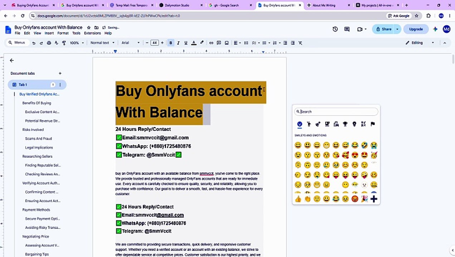The width and height of the screenshot is (455, 257).
Task: Click the emoji picker Search field
Action: pyautogui.click(x=336, y=112)
